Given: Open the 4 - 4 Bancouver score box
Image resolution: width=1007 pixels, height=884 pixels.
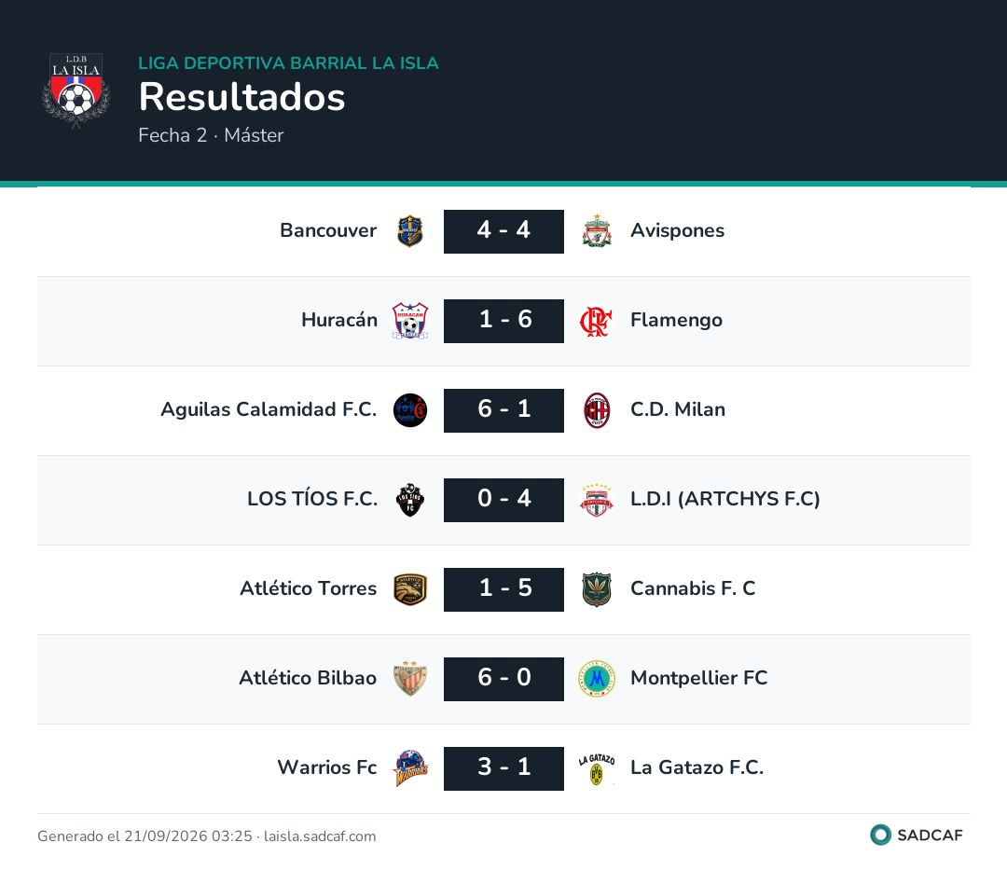Looking at the screenshot, I should coord(504,231).
